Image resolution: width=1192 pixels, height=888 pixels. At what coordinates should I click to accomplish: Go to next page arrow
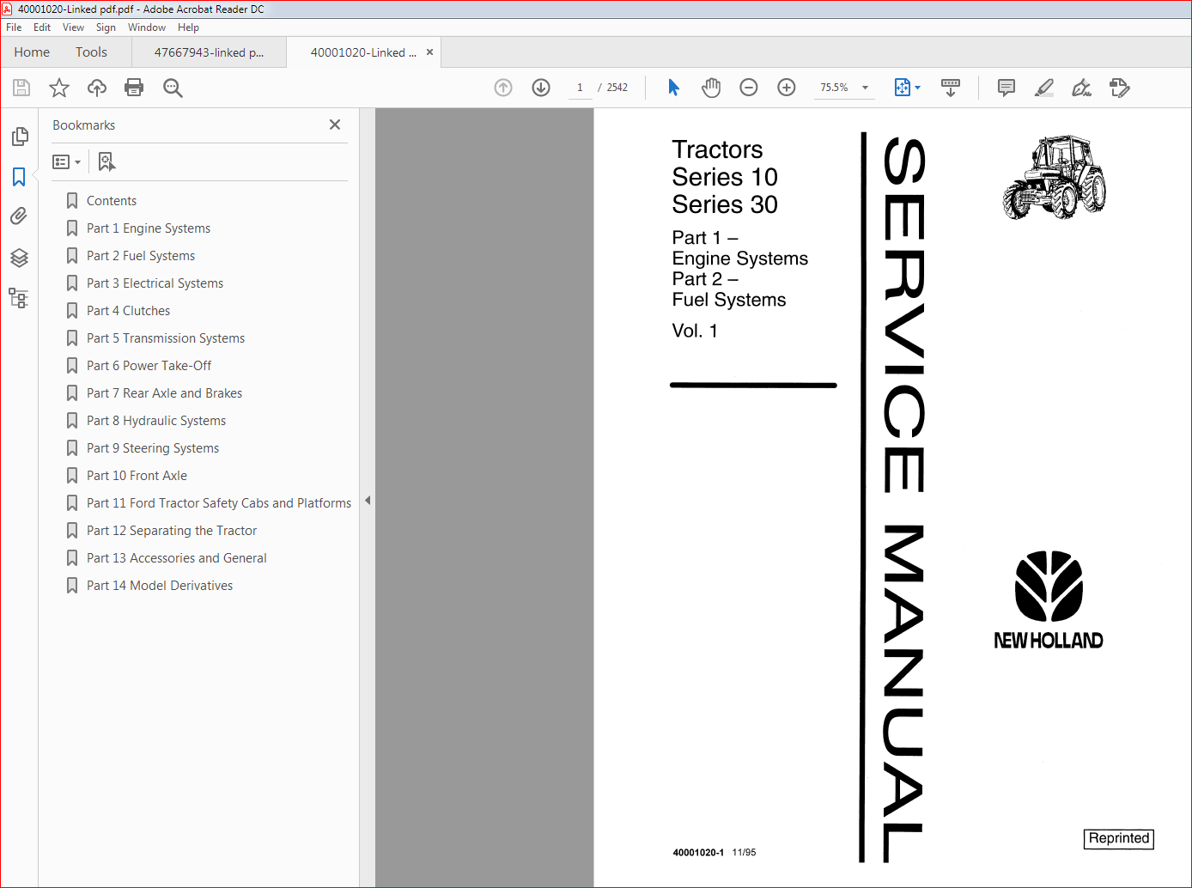pos(541,88)
